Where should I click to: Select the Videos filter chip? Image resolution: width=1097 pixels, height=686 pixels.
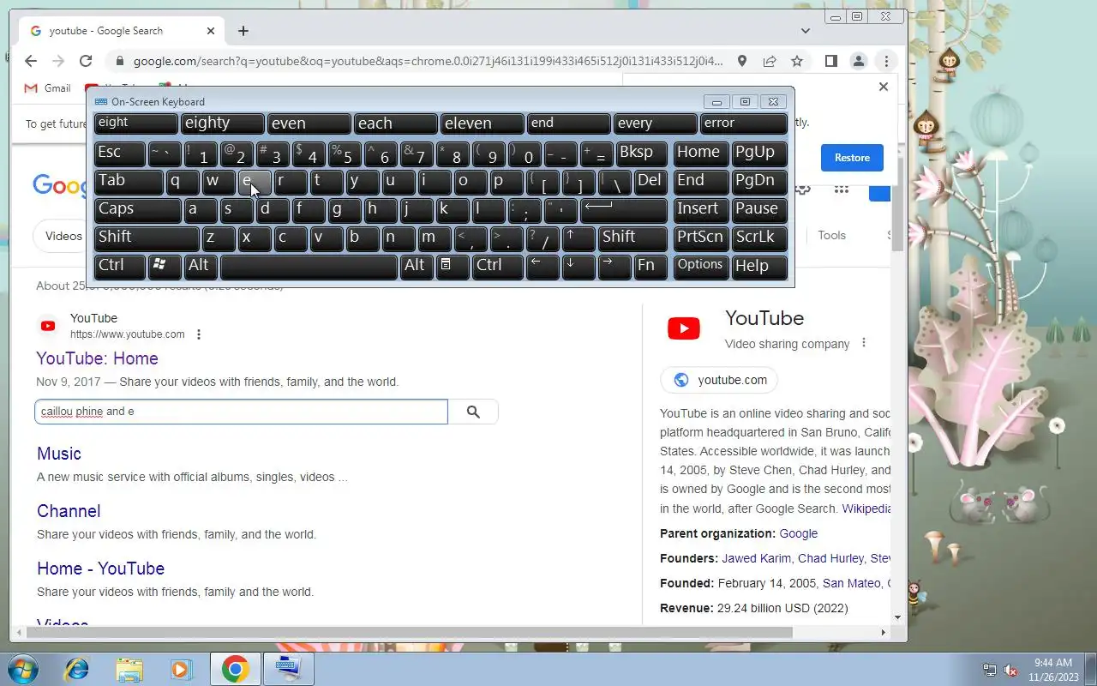pyautogui.click(x=63, y=236)
